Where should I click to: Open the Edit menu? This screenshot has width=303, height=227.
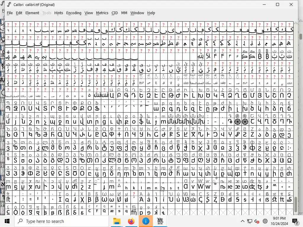point(19,13)
